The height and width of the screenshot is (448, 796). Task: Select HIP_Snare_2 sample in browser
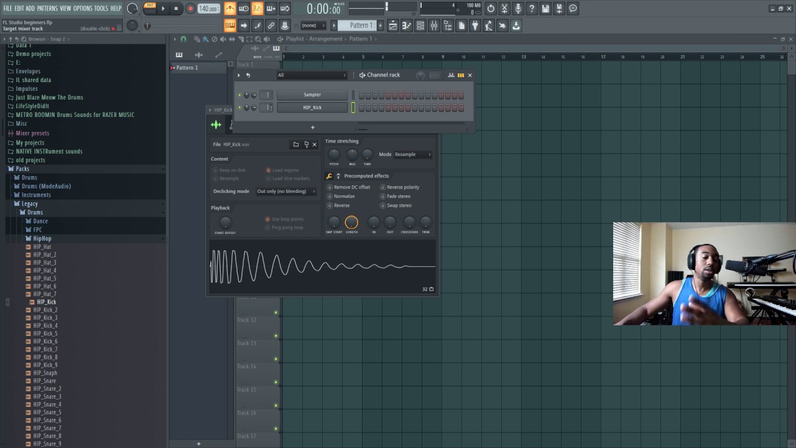pyautogui.click(x=47, y=389)
